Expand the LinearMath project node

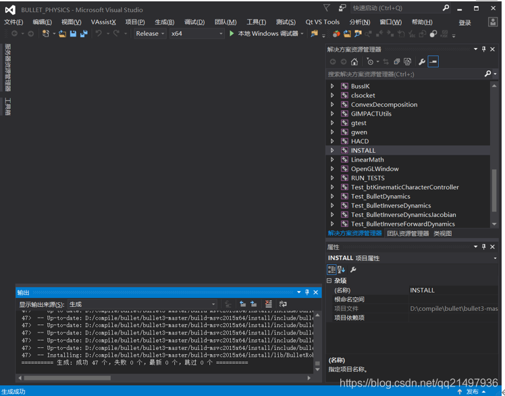point(332,160)
